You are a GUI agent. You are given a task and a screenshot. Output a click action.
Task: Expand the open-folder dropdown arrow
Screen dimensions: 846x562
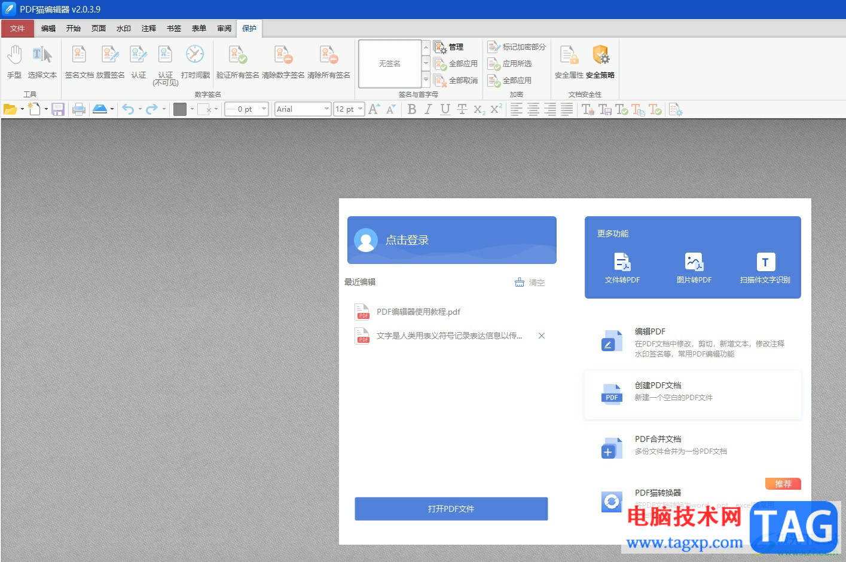[22, 109]
